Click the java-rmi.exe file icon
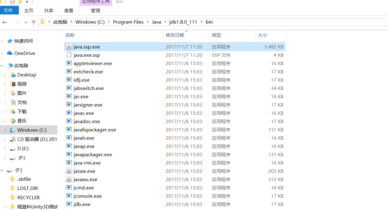This screenshot has height=210, width=388. (x=69, y=163)
